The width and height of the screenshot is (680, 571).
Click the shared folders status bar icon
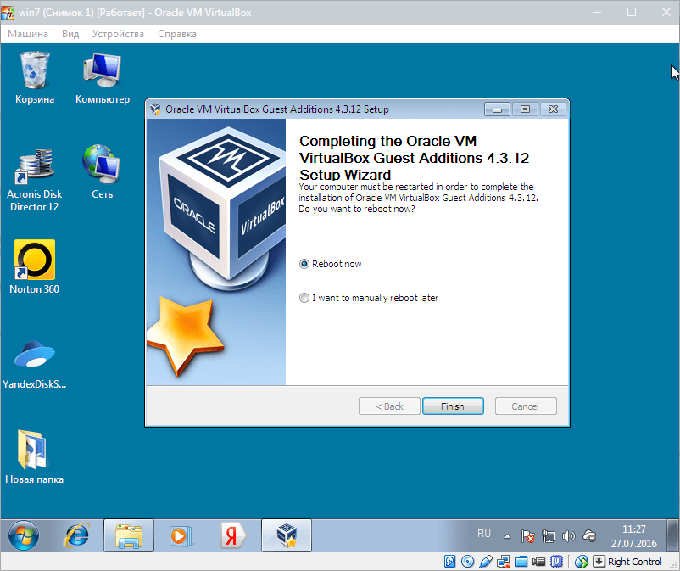click(x=521, y=562)
